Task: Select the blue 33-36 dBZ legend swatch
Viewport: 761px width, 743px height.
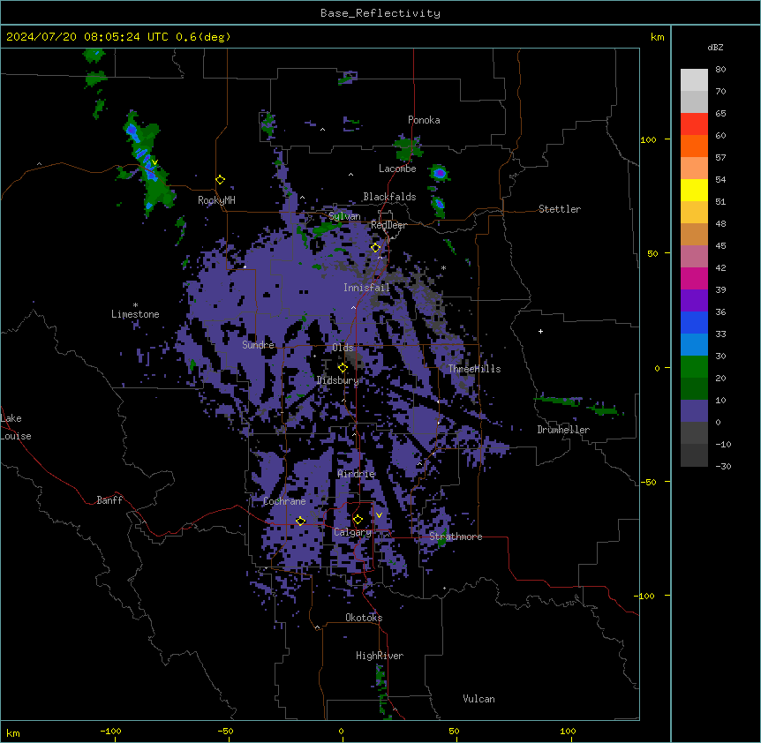Action: pos(694,323)
